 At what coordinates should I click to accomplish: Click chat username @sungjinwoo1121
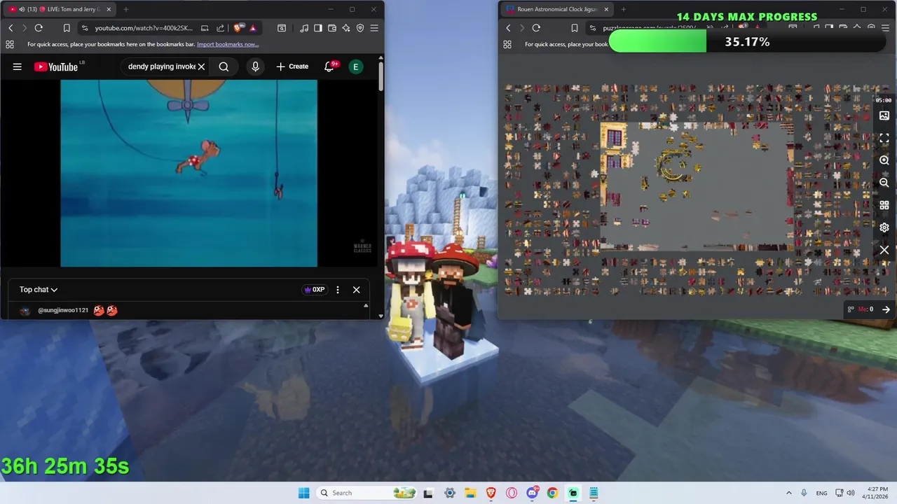pos(63,310)
